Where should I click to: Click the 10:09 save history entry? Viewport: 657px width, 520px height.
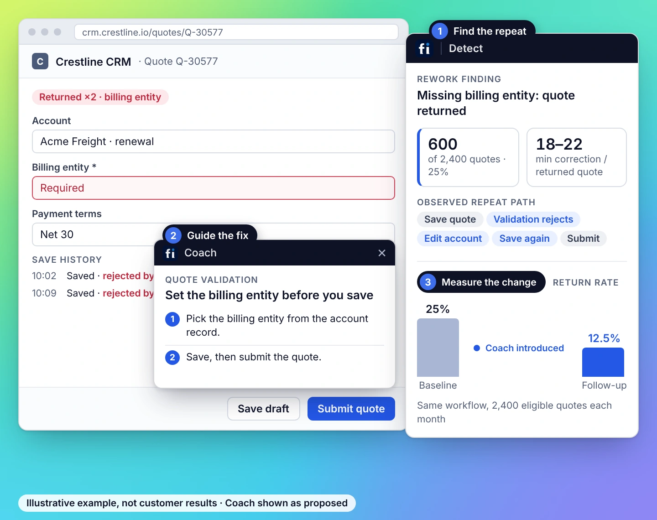point(93,293)
